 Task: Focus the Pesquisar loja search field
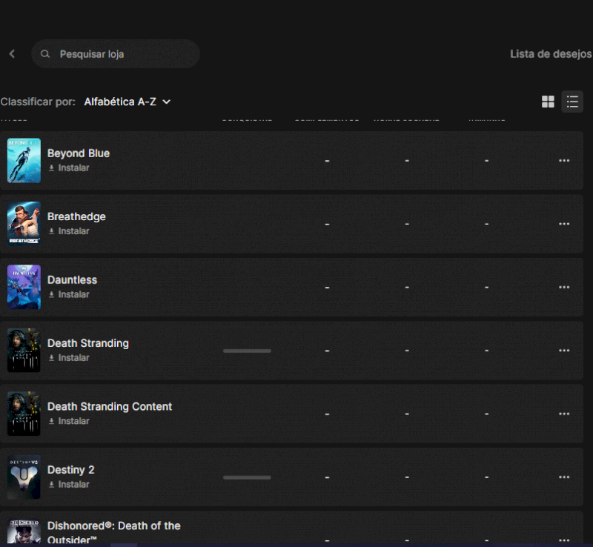pos(116,54)
